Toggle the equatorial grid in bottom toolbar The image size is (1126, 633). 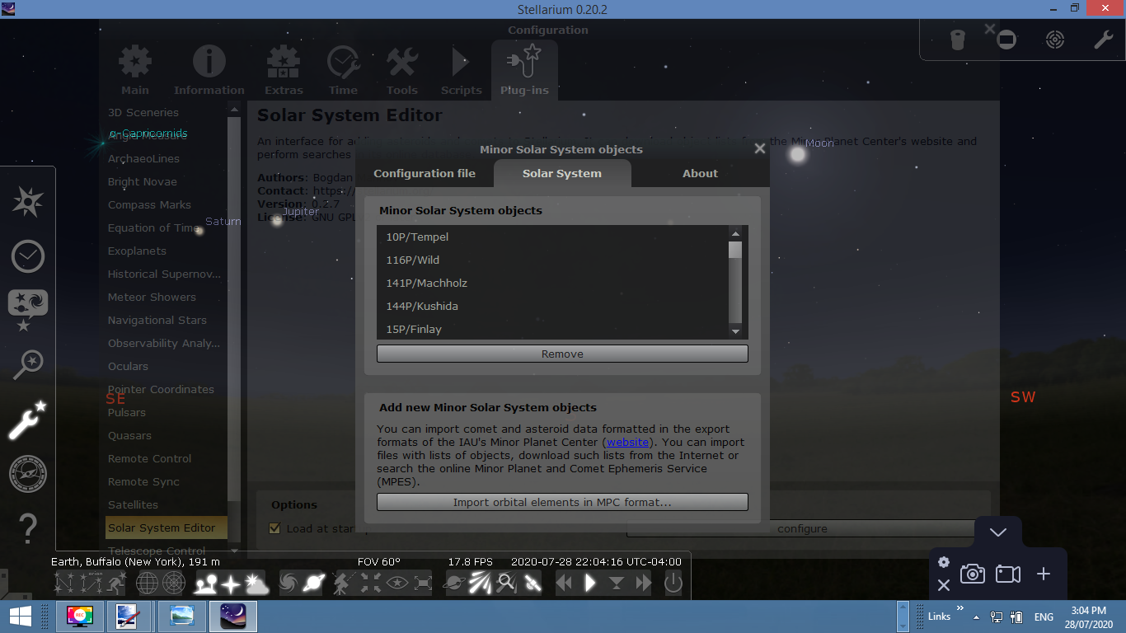tap(148, 584)
